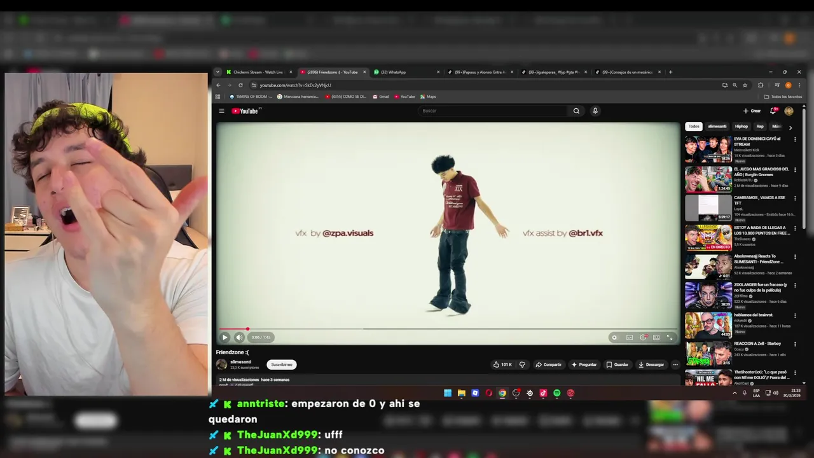Share the video via Compartir
The image size is (814, 458).
pos(548,364)
